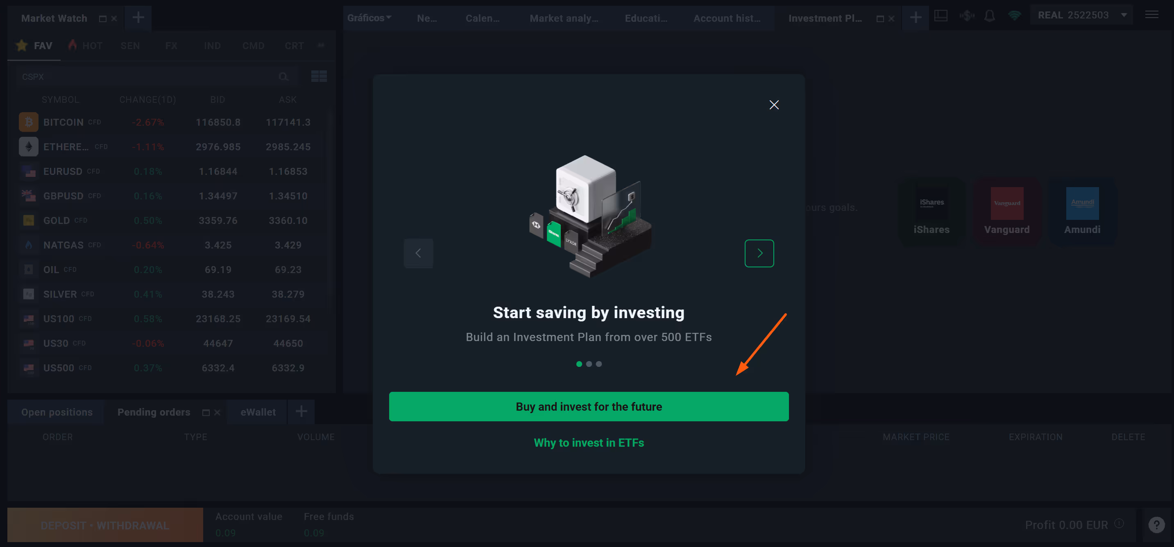Add a new tab next to Market Watch

[x=138, y=18]
